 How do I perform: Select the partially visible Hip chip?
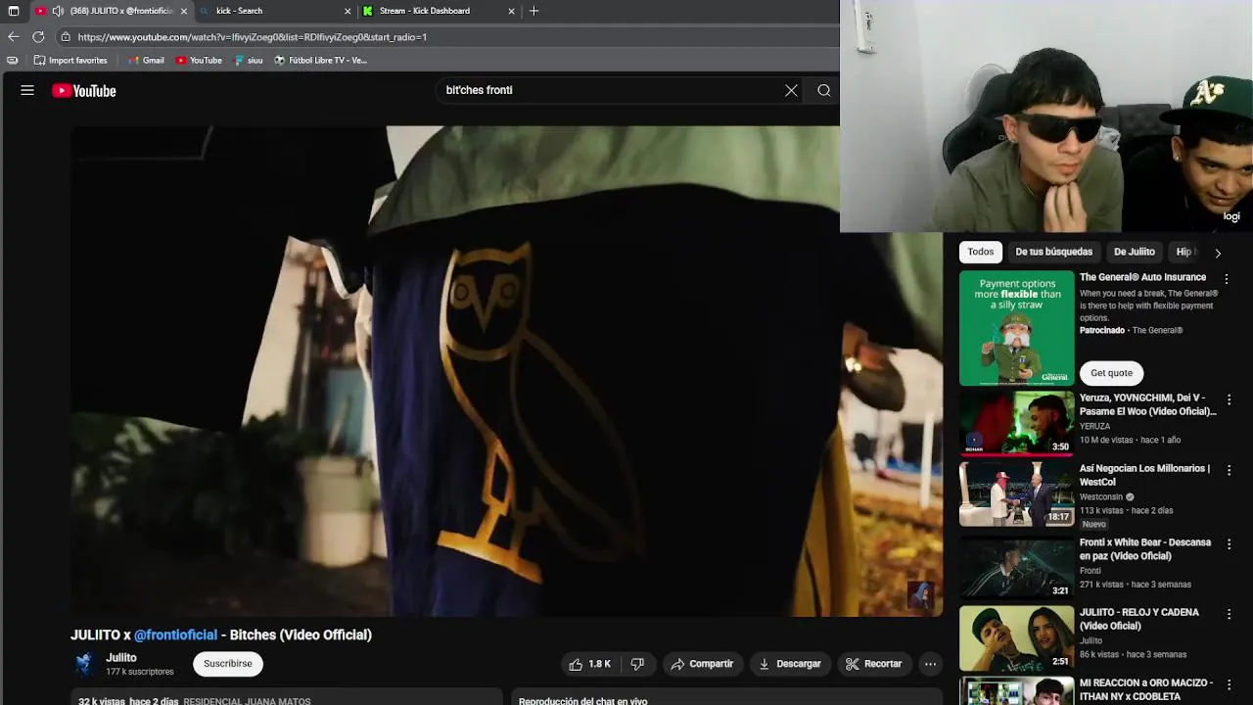pyautogui.click(x=1184, y=252)
